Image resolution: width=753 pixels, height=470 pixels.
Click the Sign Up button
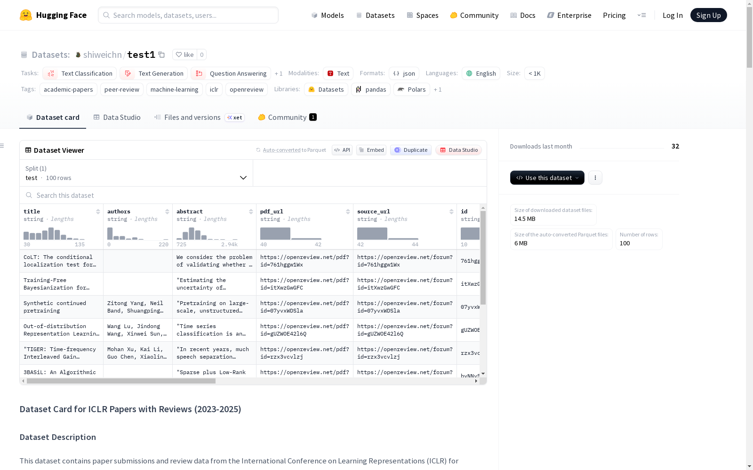[709, 15]
